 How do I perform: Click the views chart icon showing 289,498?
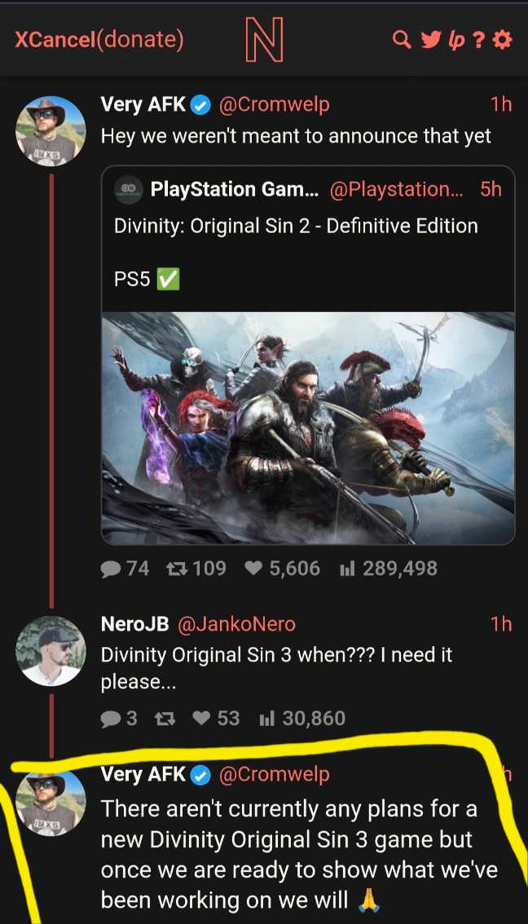[x=347, y=569]
